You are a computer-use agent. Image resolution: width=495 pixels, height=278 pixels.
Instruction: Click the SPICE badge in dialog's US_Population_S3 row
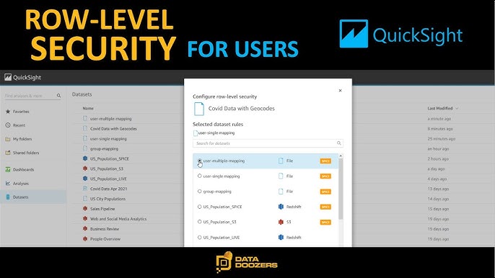[325, 223]
